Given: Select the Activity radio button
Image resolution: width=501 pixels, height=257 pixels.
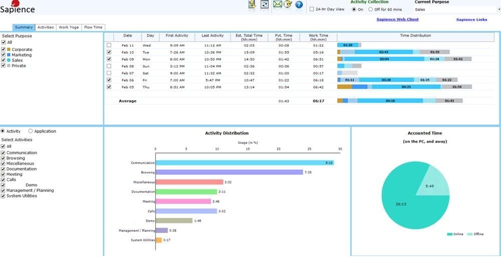Looking at the screenshot, I should point(3,131).
